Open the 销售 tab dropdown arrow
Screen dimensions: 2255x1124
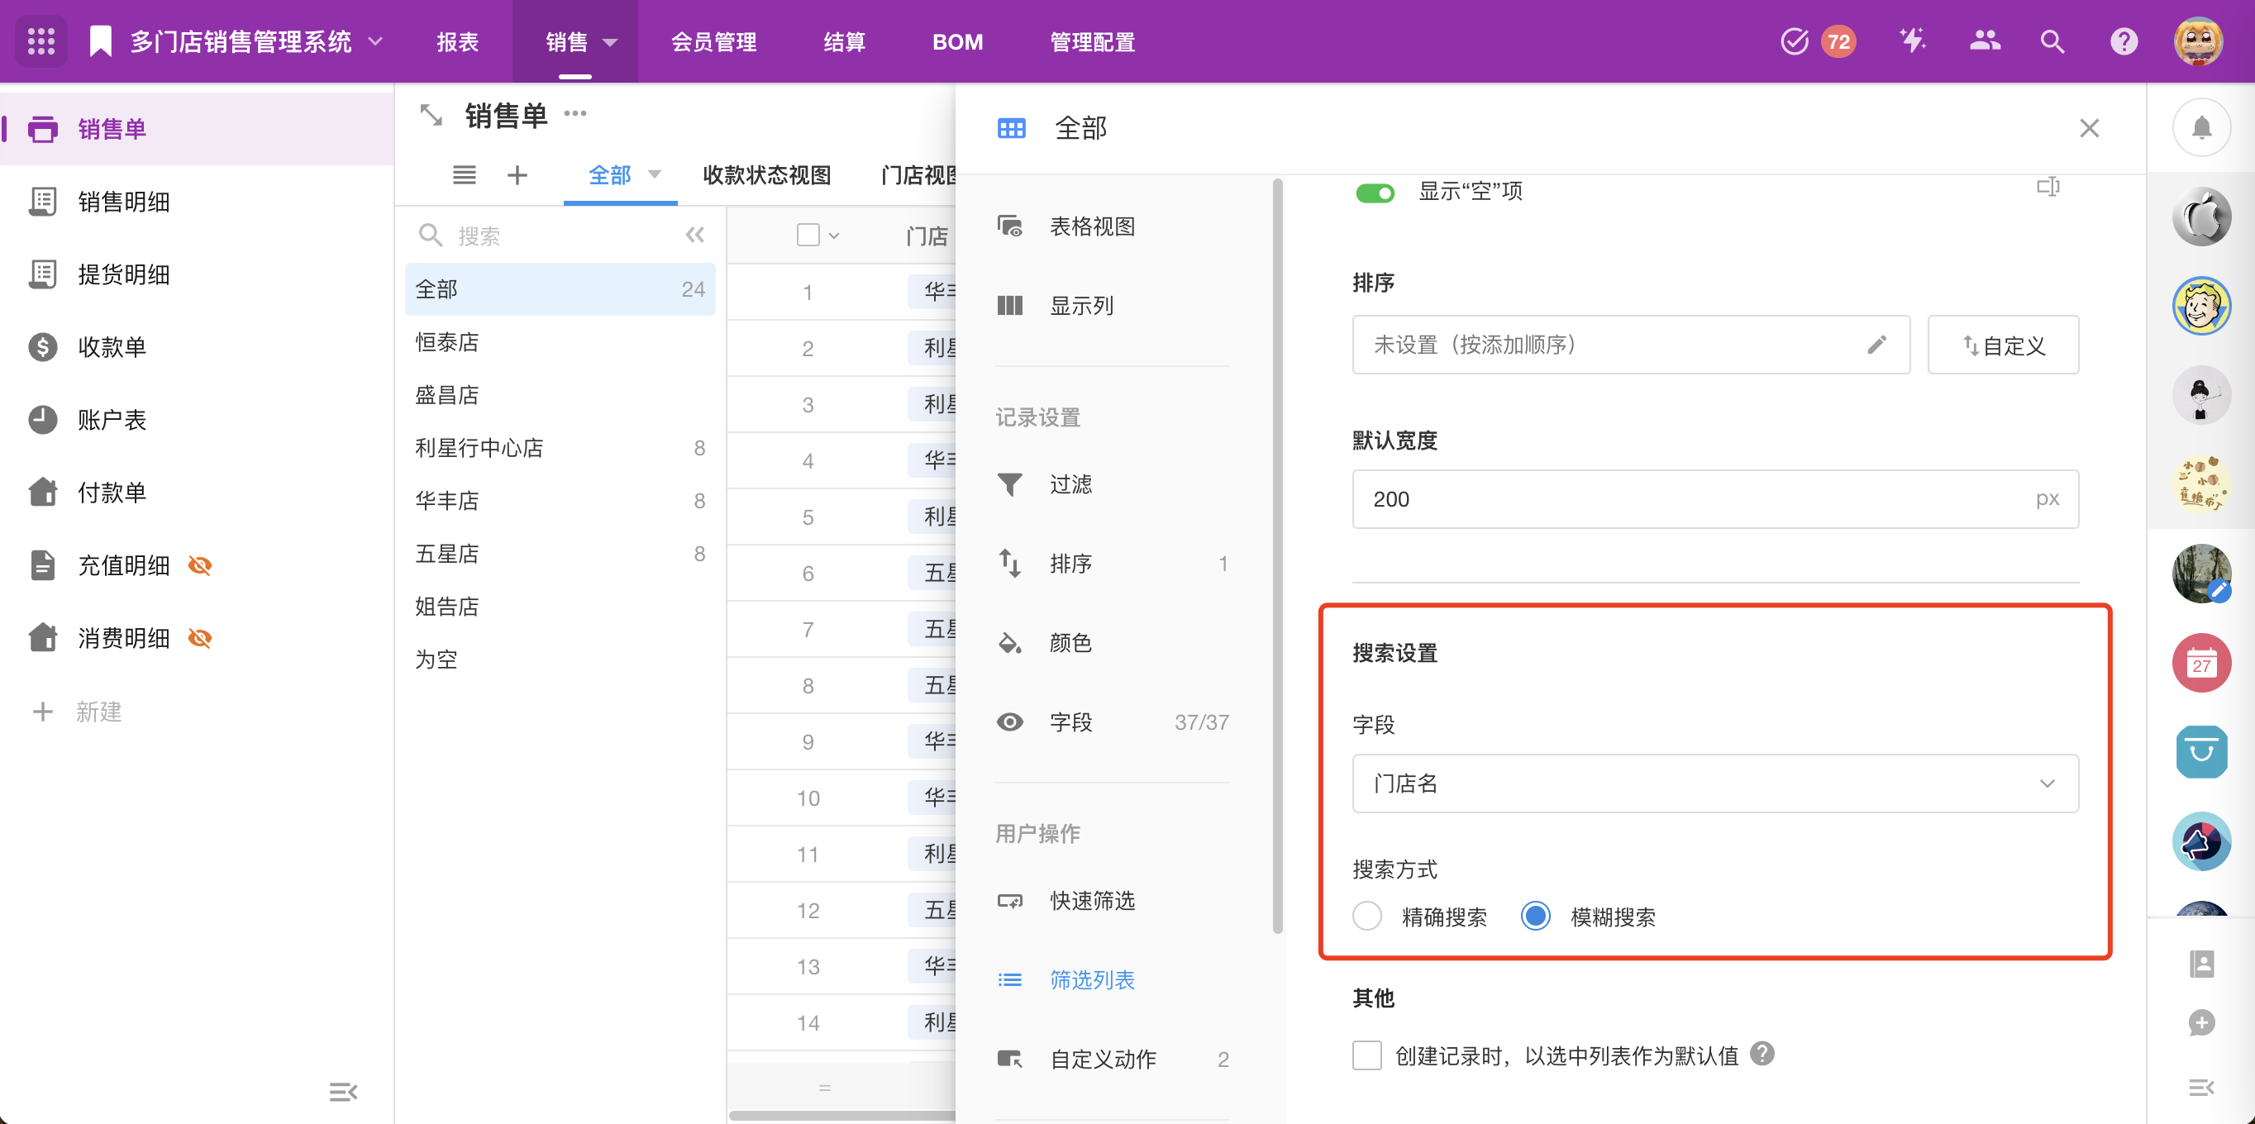pyautogui.click(x=610, y=42)
